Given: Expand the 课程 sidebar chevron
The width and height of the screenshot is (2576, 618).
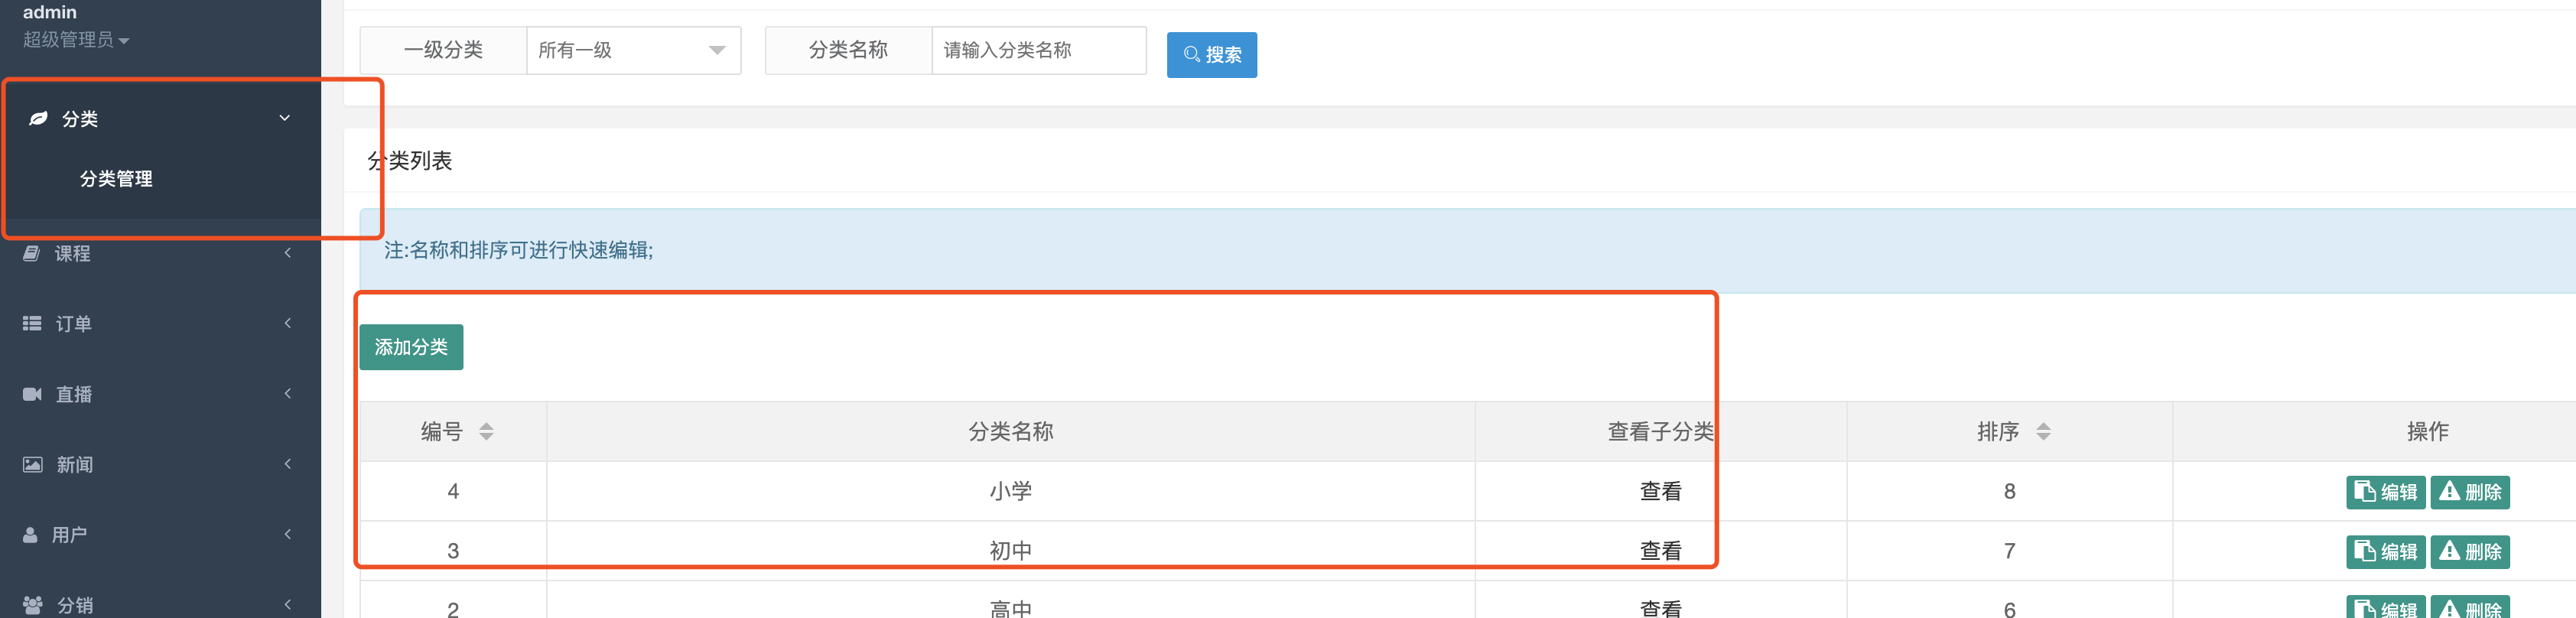Looking at the screenshot, I should click(x=288, y=253).
